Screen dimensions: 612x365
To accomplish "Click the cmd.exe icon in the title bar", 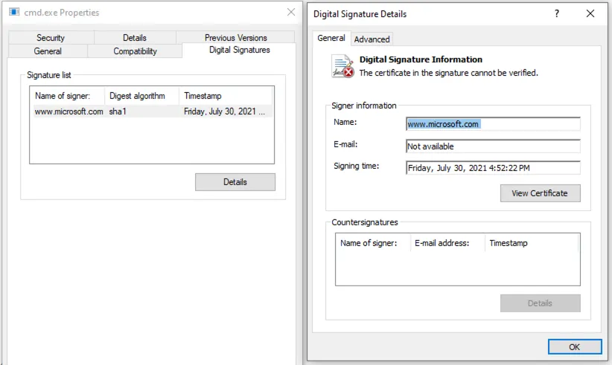I will tap(14, 13).
